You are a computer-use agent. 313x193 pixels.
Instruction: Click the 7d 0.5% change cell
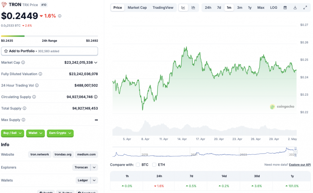[191, 186]
